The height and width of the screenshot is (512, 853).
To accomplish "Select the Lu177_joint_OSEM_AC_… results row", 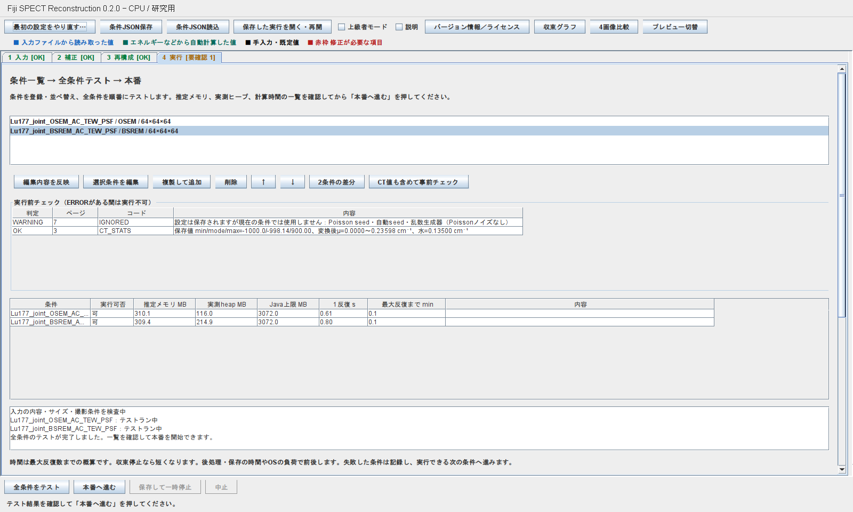I will [x=362, y=314].
